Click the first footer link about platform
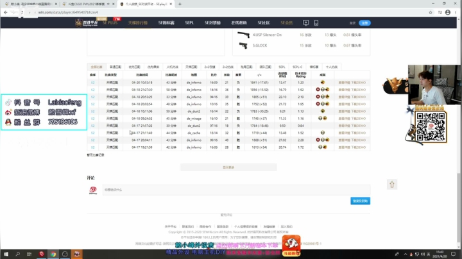Viewport: 462px width, 259px height. [170, 227]
